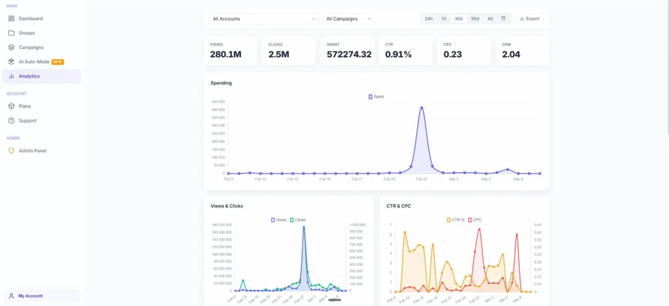The width and height of the screenshot is (669, 306).
Task: Click the CTR & CPC chart title
Action: point(399,206)
